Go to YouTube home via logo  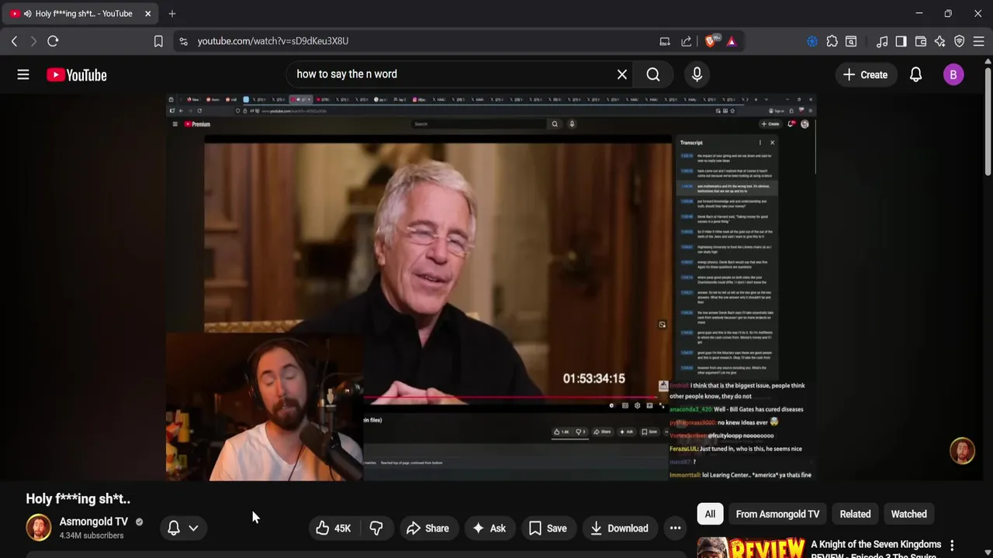(76, 75)
